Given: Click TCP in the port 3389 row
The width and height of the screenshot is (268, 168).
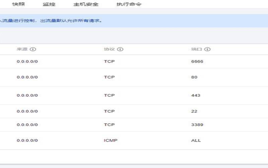Looking at the screenshot, I should (x=109, y=125).
